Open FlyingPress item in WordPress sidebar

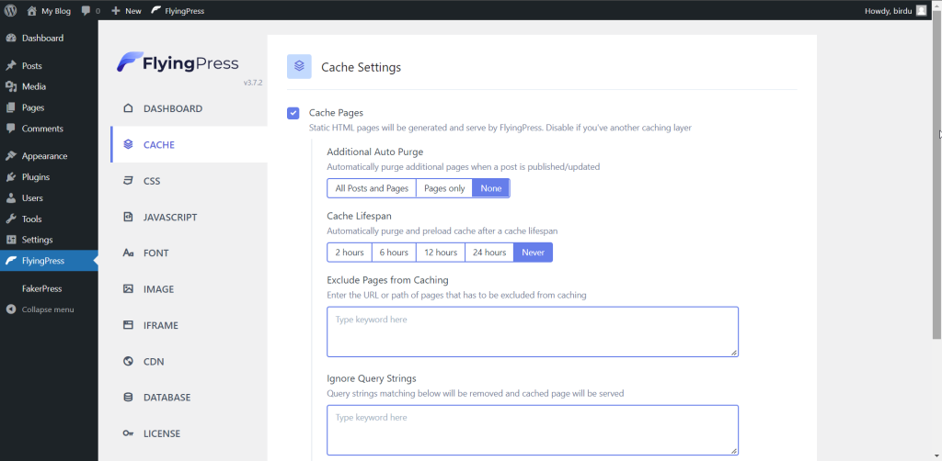pyautogui.click(x=49, y=261)
